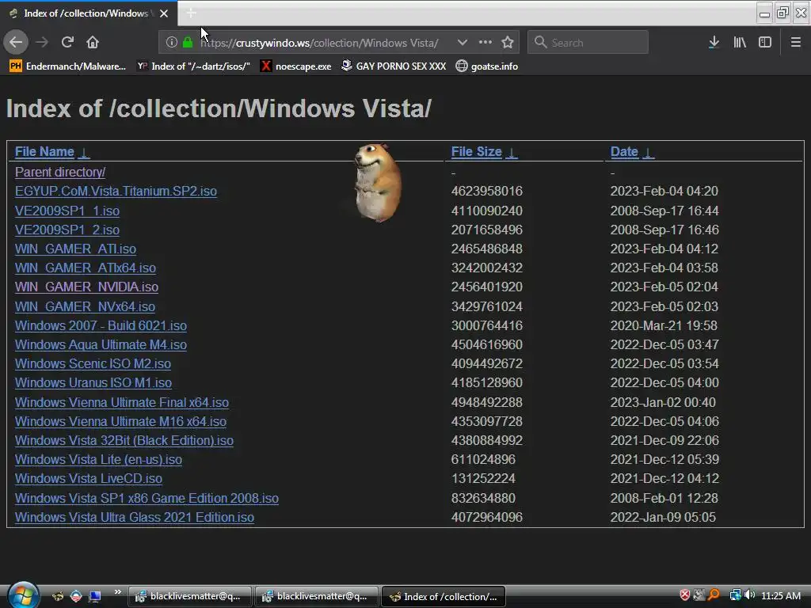Show site information icon in address bar
The image size is (811, 608).
[172, 43]
